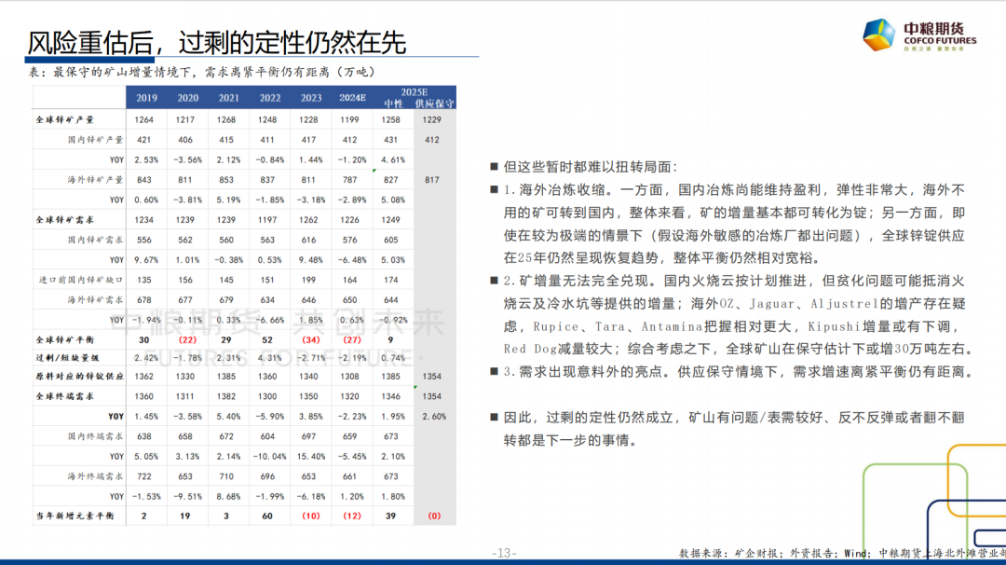The width and height of the screenshot is (1006, 565).
Task: Click the value 431 for domestic mine output
Action: 390,139
